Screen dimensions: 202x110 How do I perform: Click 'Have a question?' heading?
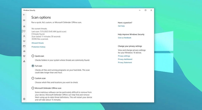click(x=125, y=23)
